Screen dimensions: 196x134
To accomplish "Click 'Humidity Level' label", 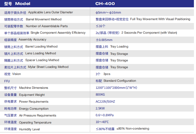I will point(29,129).
